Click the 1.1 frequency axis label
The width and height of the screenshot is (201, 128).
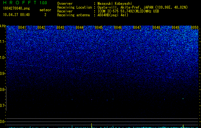3,42
